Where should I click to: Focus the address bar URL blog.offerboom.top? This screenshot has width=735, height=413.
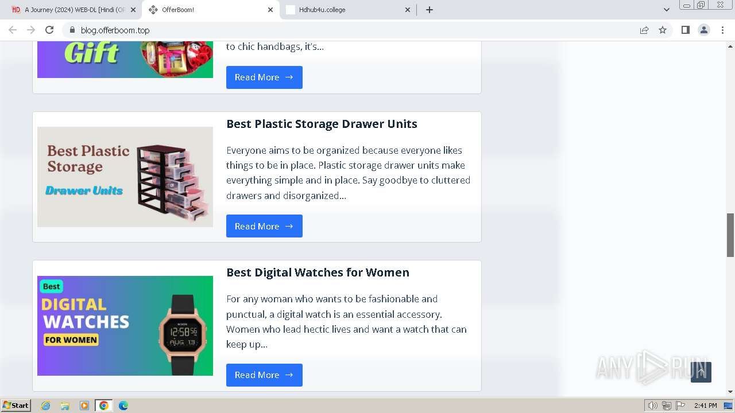pyautogui.click(x=115, y=30)
